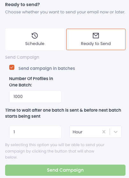The image size is (129, 178).
Task: Click the 'Choose whether you want to send' description
Action: [x=65, y=12]
